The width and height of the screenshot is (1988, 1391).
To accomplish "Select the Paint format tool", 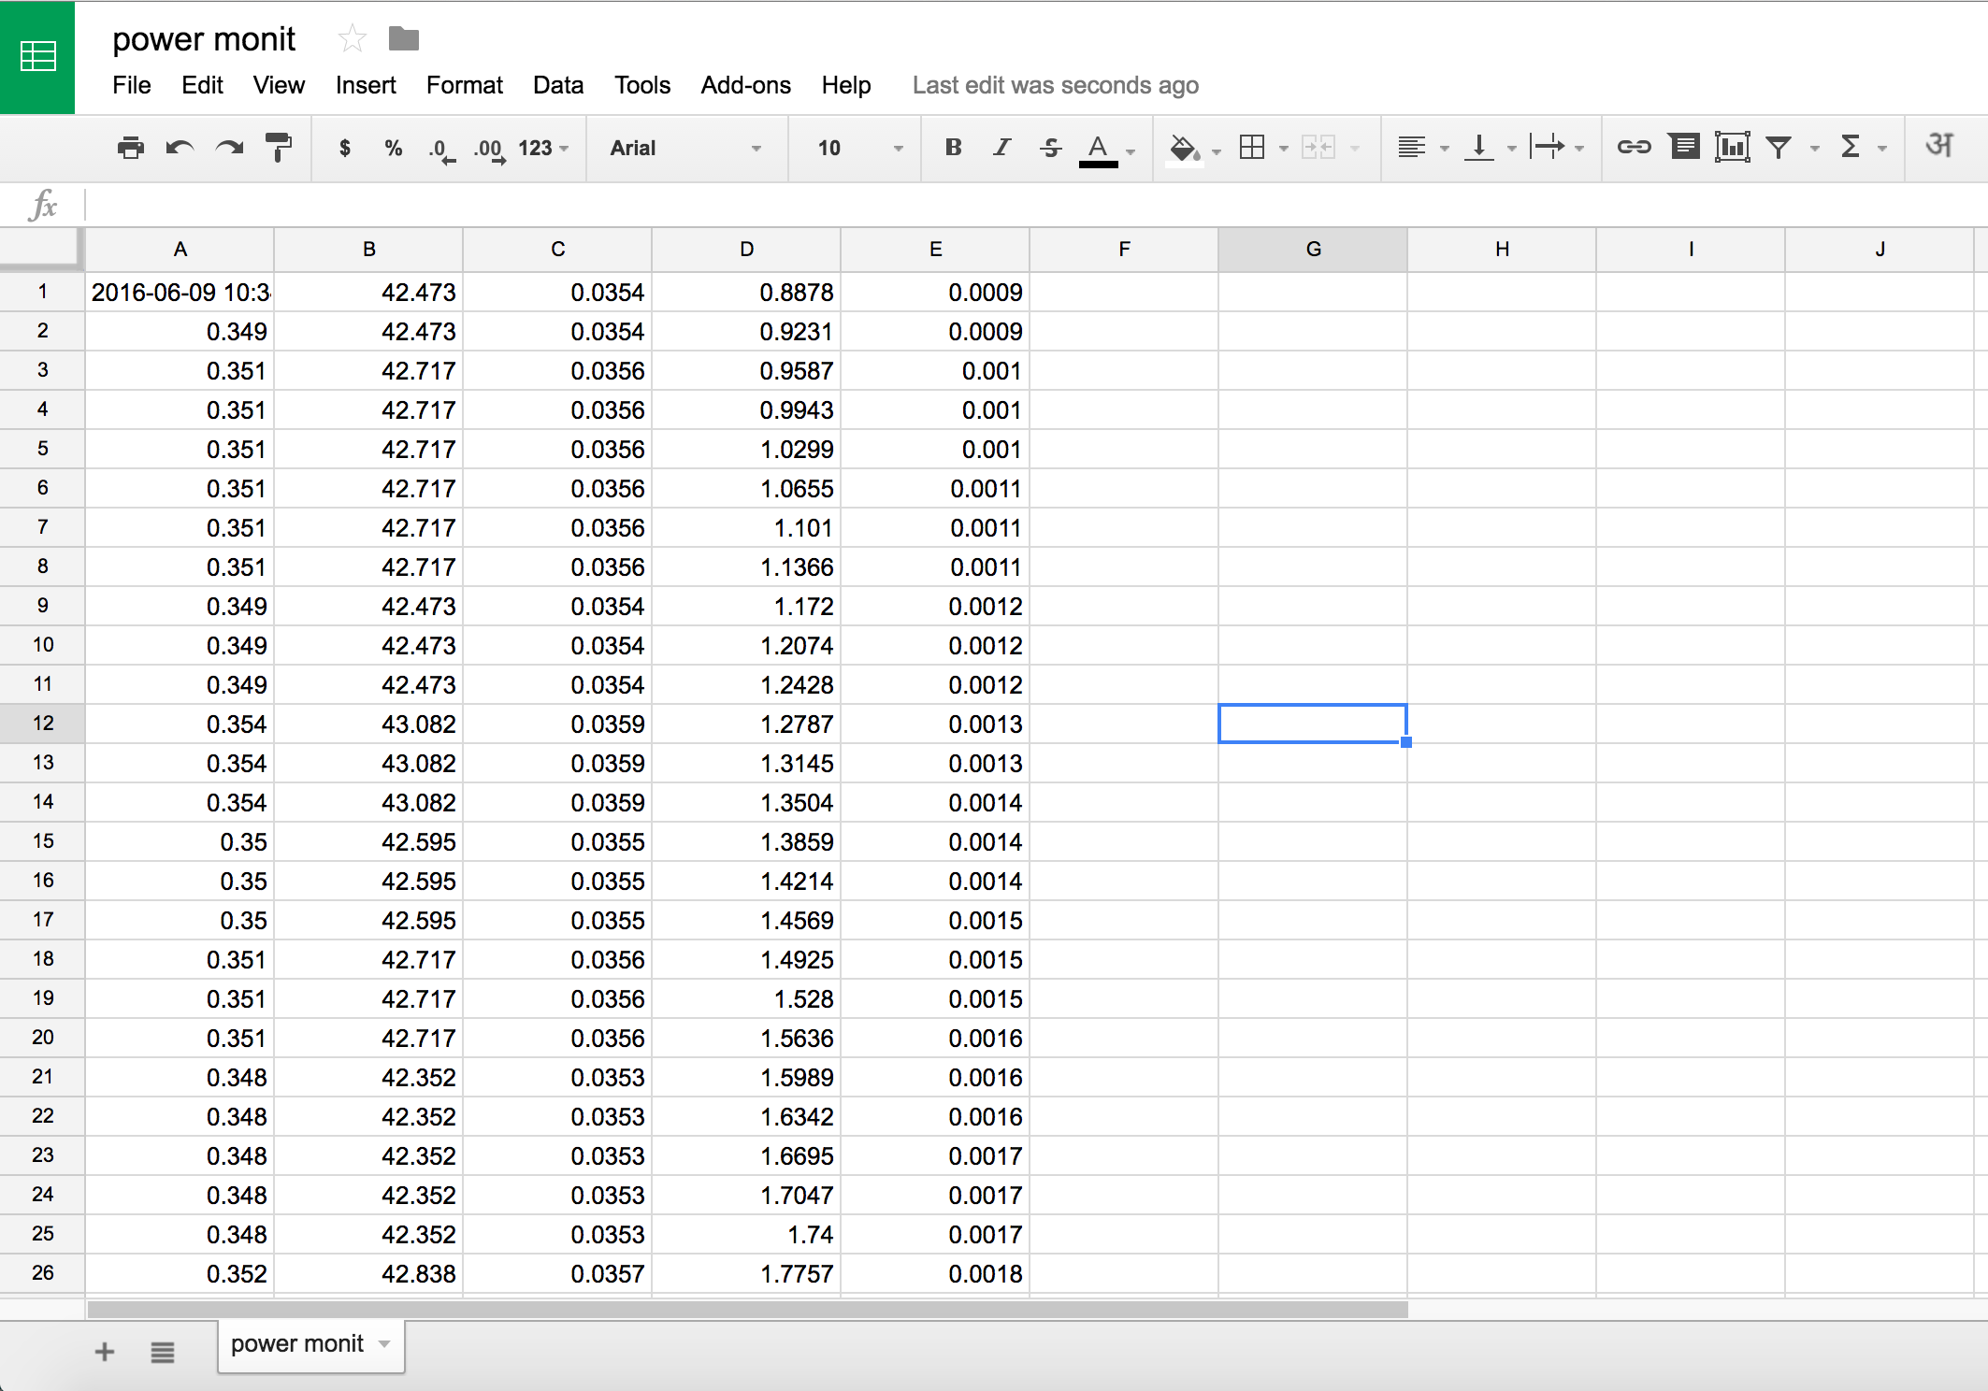I will click(x=277, y=148).
